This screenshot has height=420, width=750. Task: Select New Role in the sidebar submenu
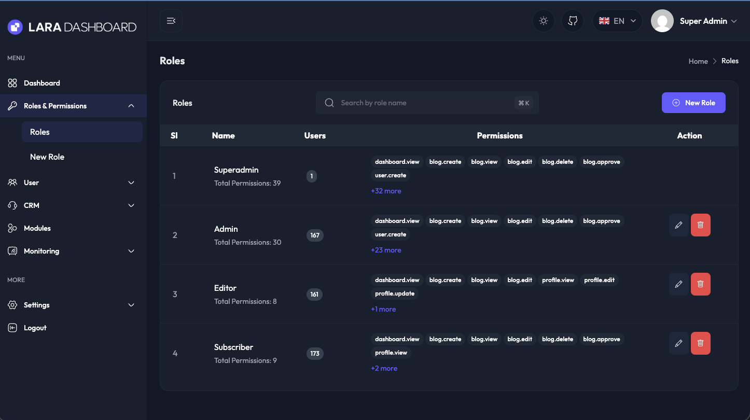pos(47,157)
